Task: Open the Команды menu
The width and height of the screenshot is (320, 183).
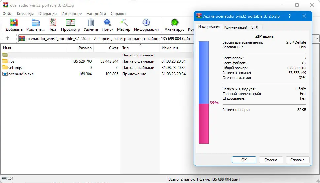Action: tap(25, 14)
